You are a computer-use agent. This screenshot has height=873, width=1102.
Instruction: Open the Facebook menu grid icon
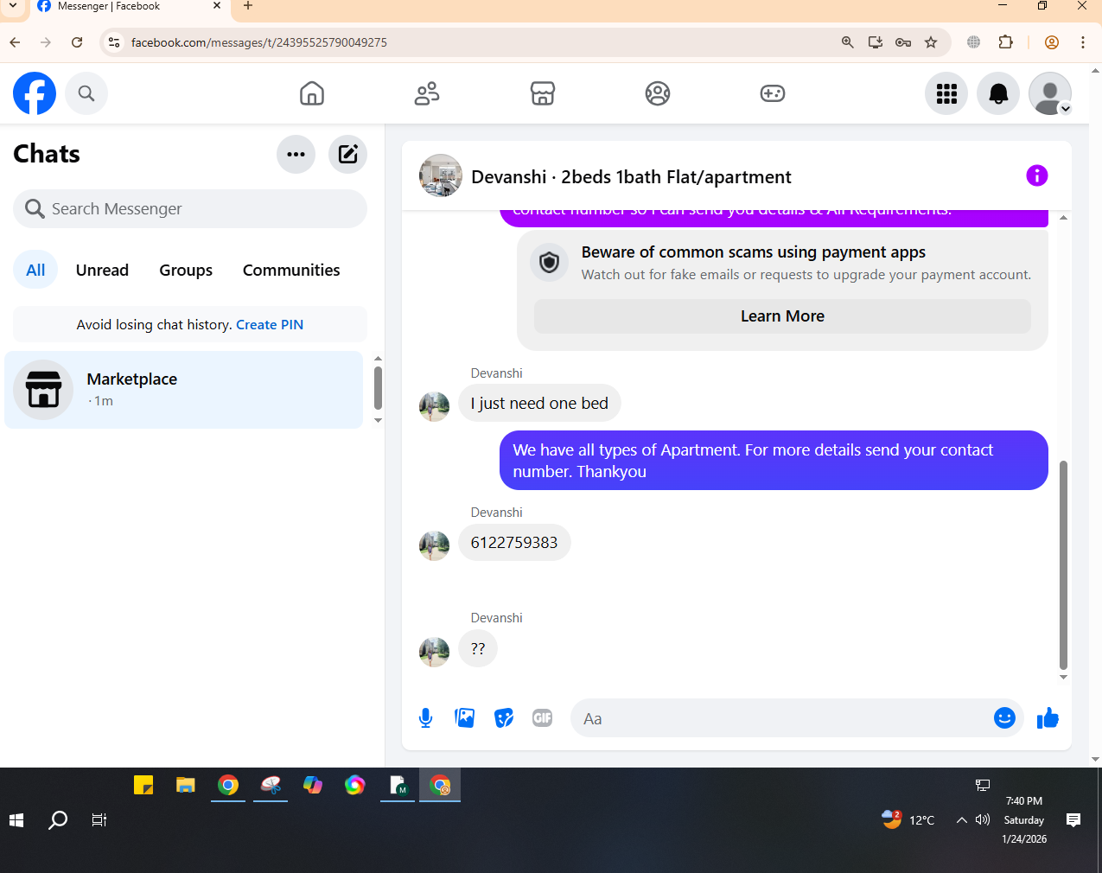(946, 93)
